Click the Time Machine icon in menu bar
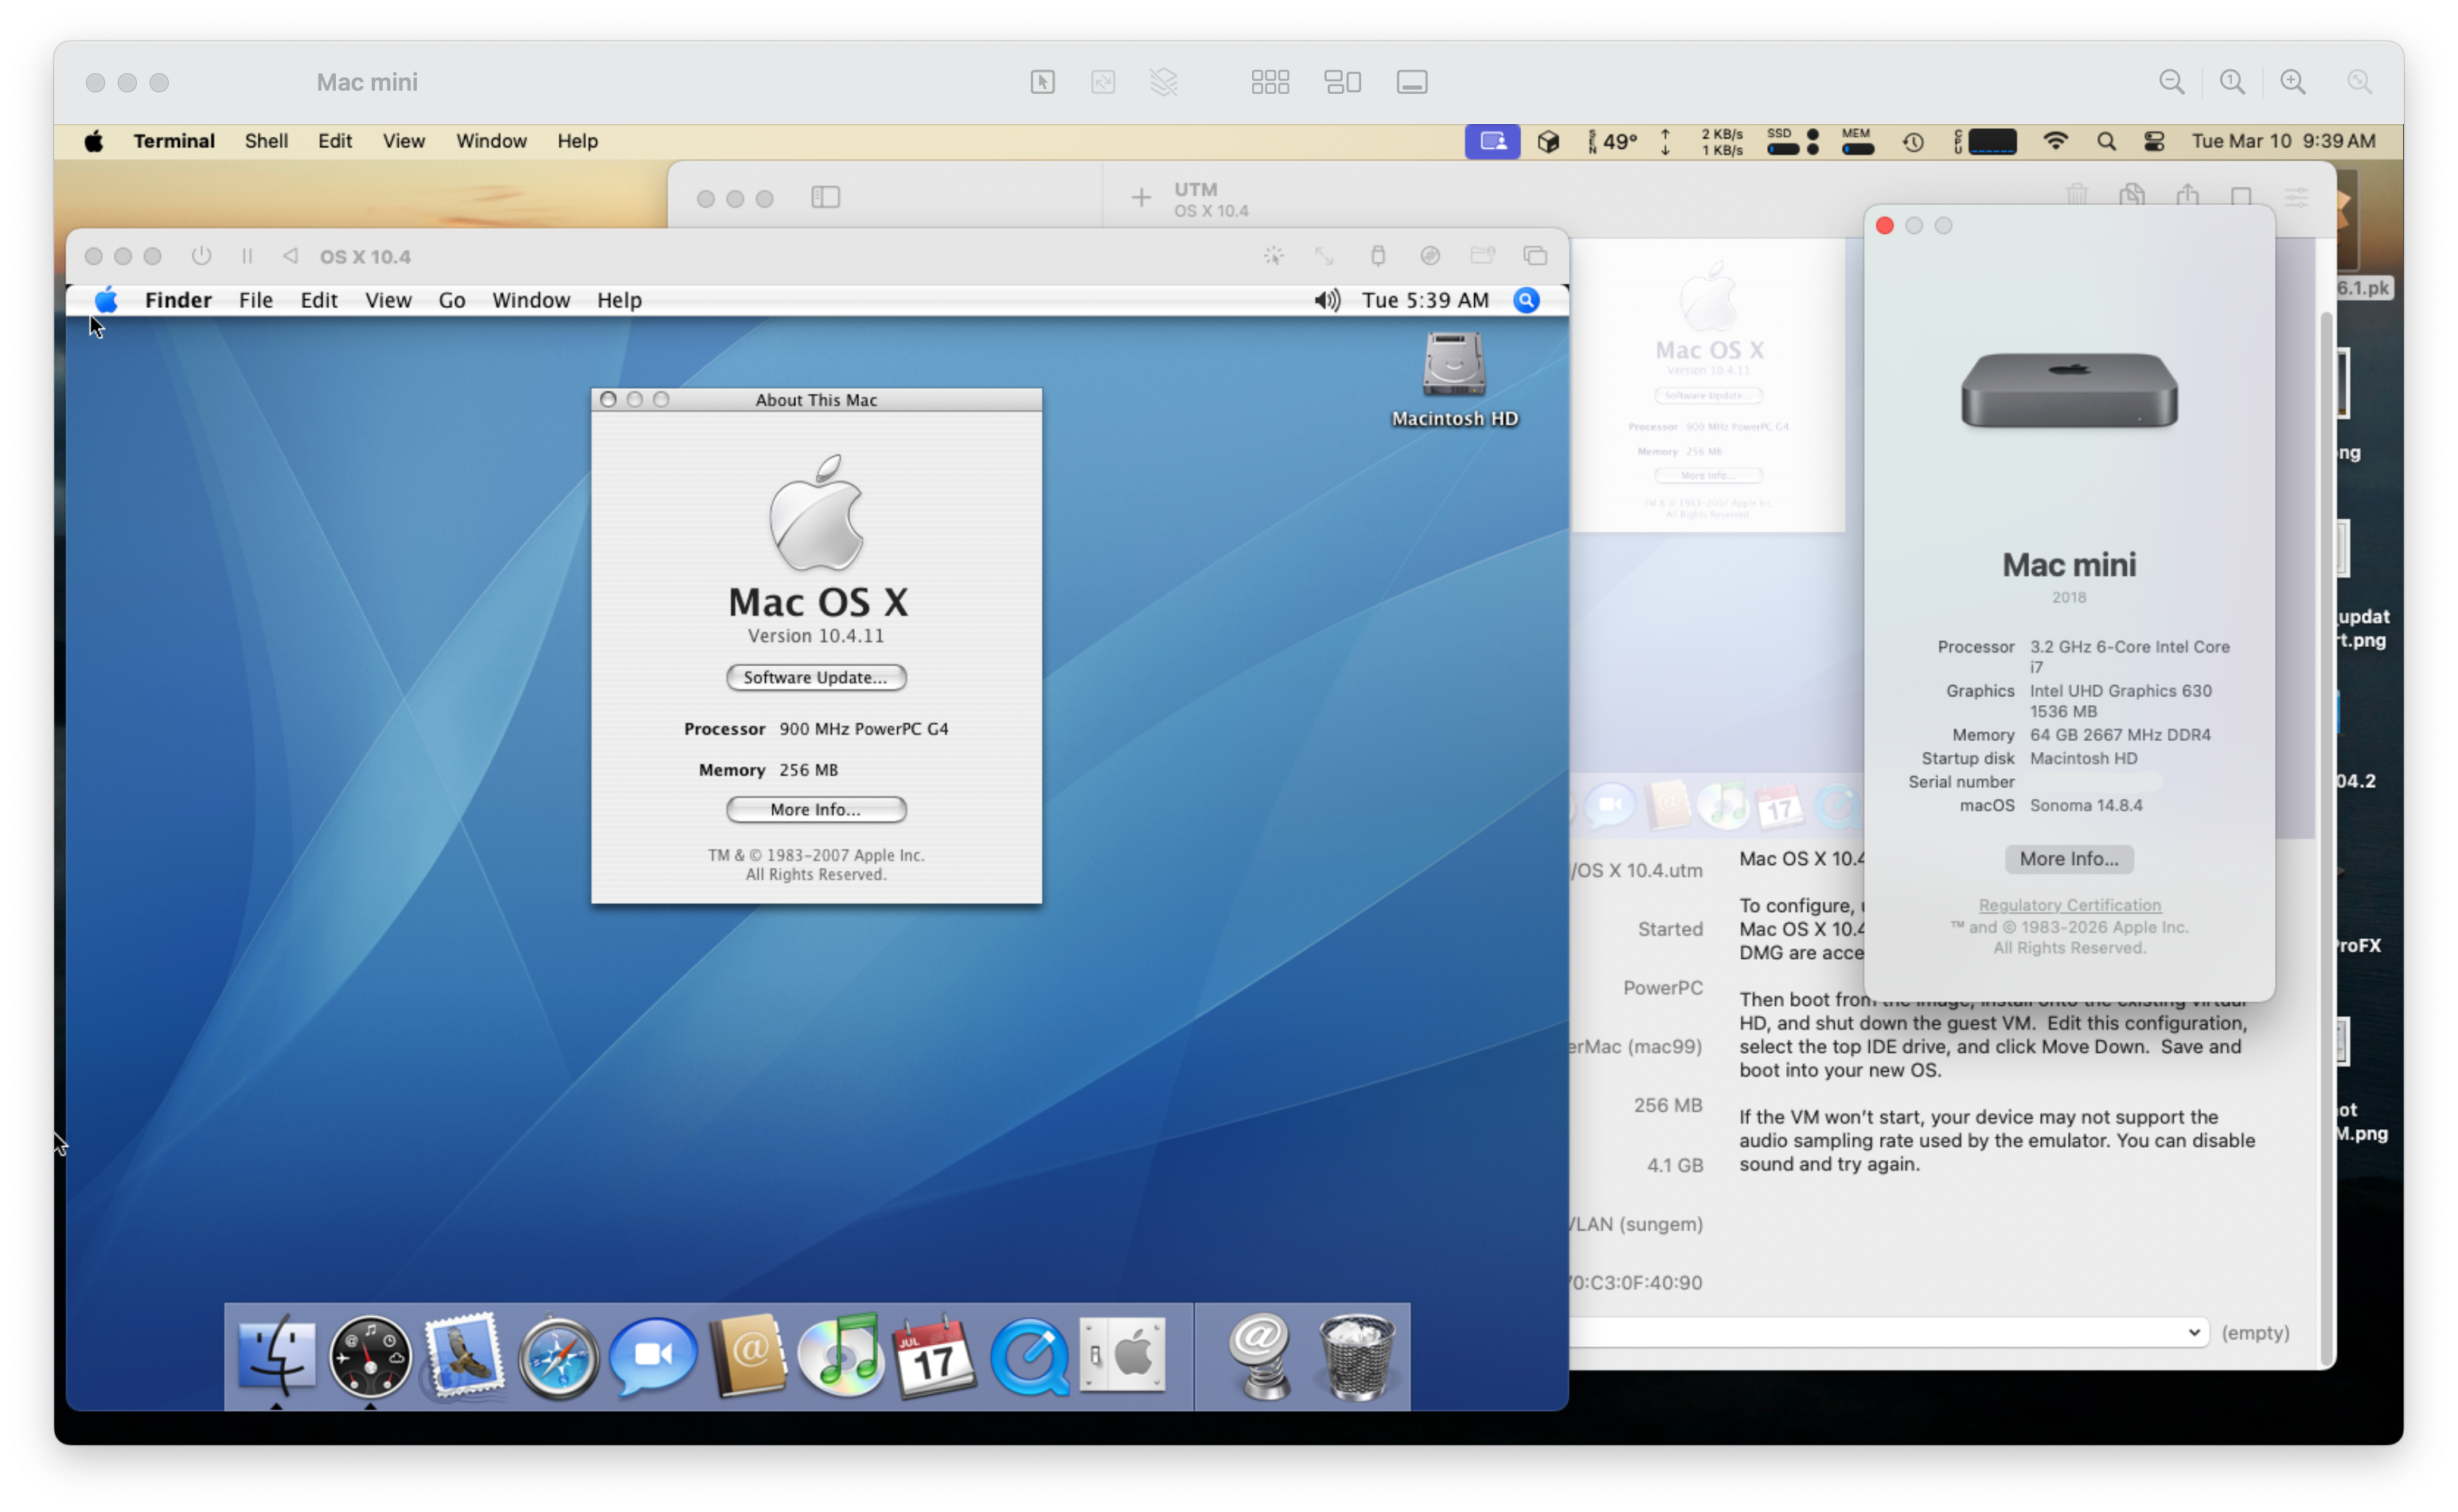 click(x=1913, y=141)
